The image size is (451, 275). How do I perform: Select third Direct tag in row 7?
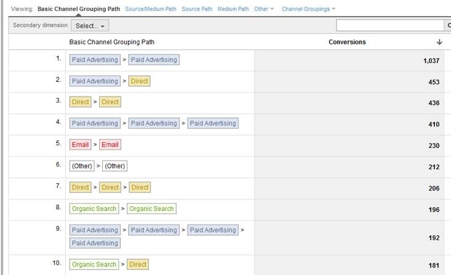click(139, 187)
